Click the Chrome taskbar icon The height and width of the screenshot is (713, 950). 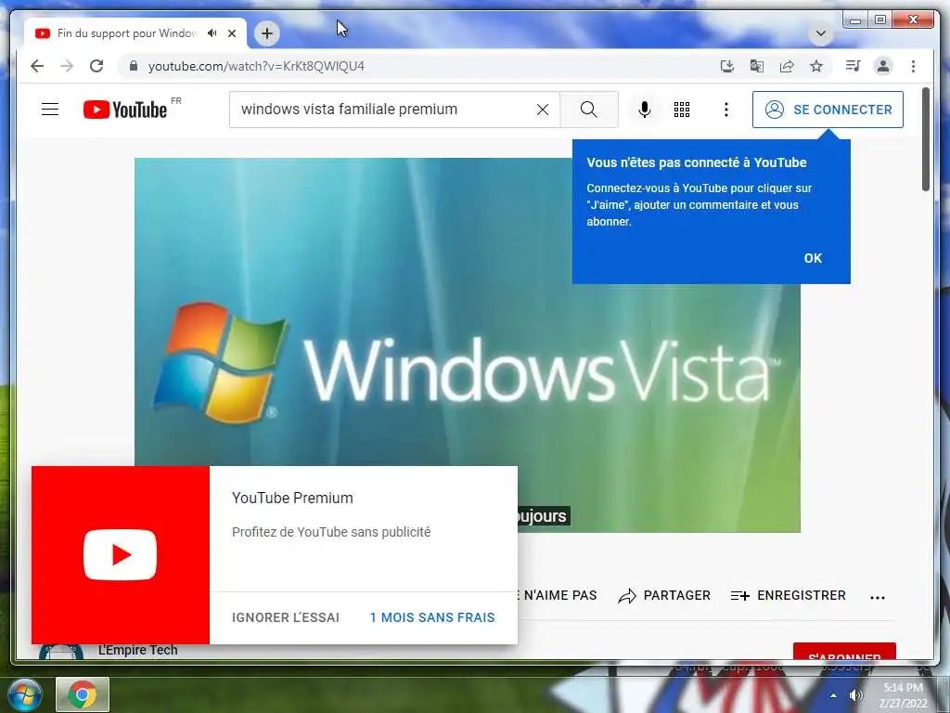83,694
